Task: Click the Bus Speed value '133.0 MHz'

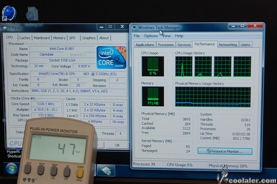Action: (x=46, y=115)
